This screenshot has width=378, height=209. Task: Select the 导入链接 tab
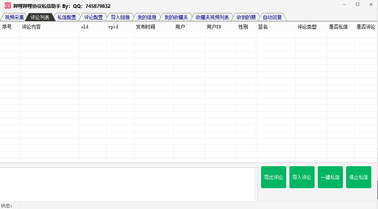[120, 17]
